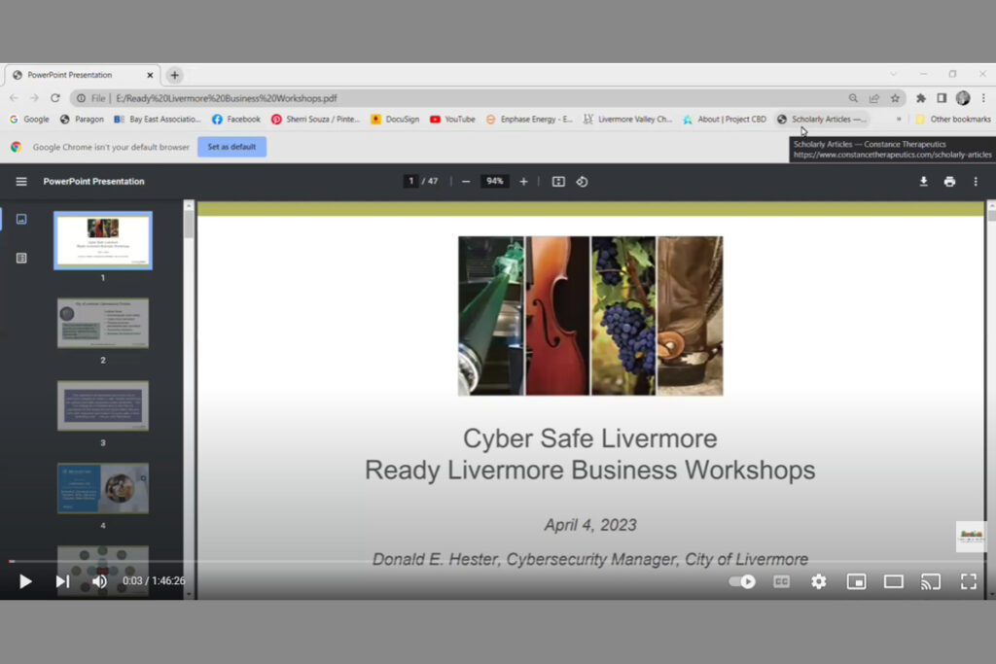Image resolution: width=996 pixels, height=664 pixels.
Task: Open Livermore Valley Ch... bookmark
Action: click(x=627, y=119)
